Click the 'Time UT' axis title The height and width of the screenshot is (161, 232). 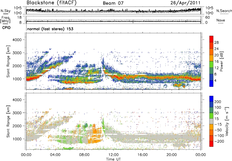tap(113, 159)
